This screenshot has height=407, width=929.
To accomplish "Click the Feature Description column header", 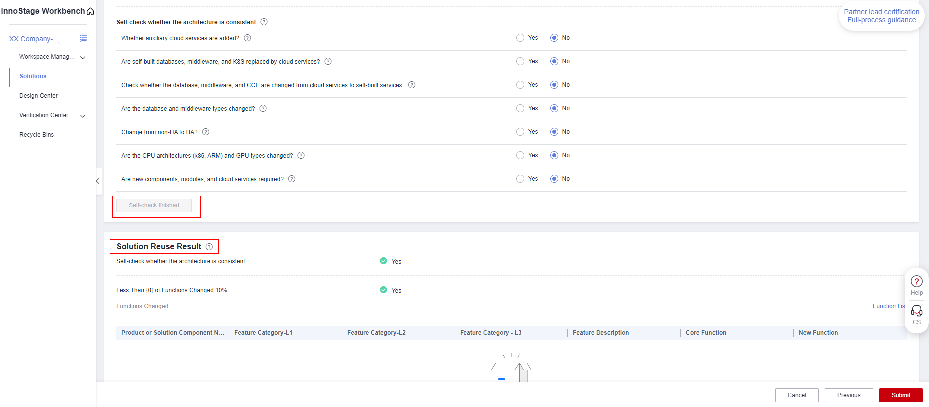I will (x=601, y=333).
